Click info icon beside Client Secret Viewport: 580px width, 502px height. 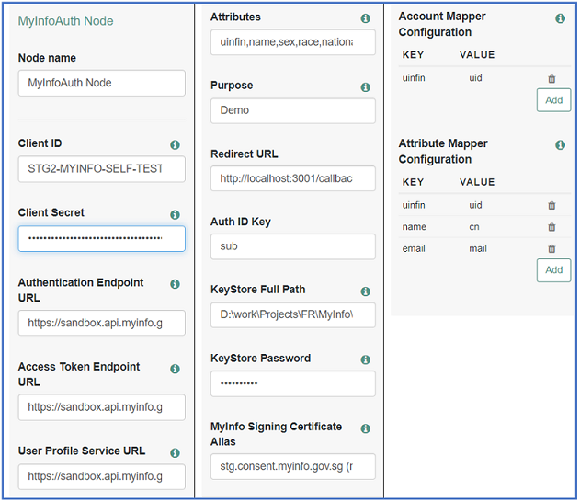175,214
